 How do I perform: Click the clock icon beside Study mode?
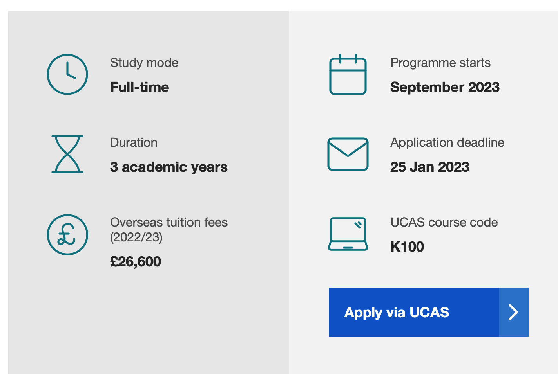pos(67,74)
